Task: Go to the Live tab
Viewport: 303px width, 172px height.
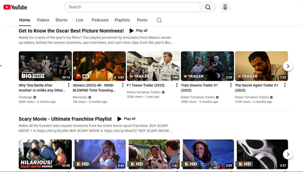Action: click(79, 20)
